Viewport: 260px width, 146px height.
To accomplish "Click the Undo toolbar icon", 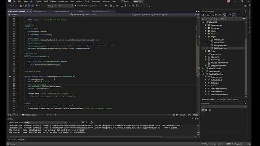I will (x=37, y=6).
